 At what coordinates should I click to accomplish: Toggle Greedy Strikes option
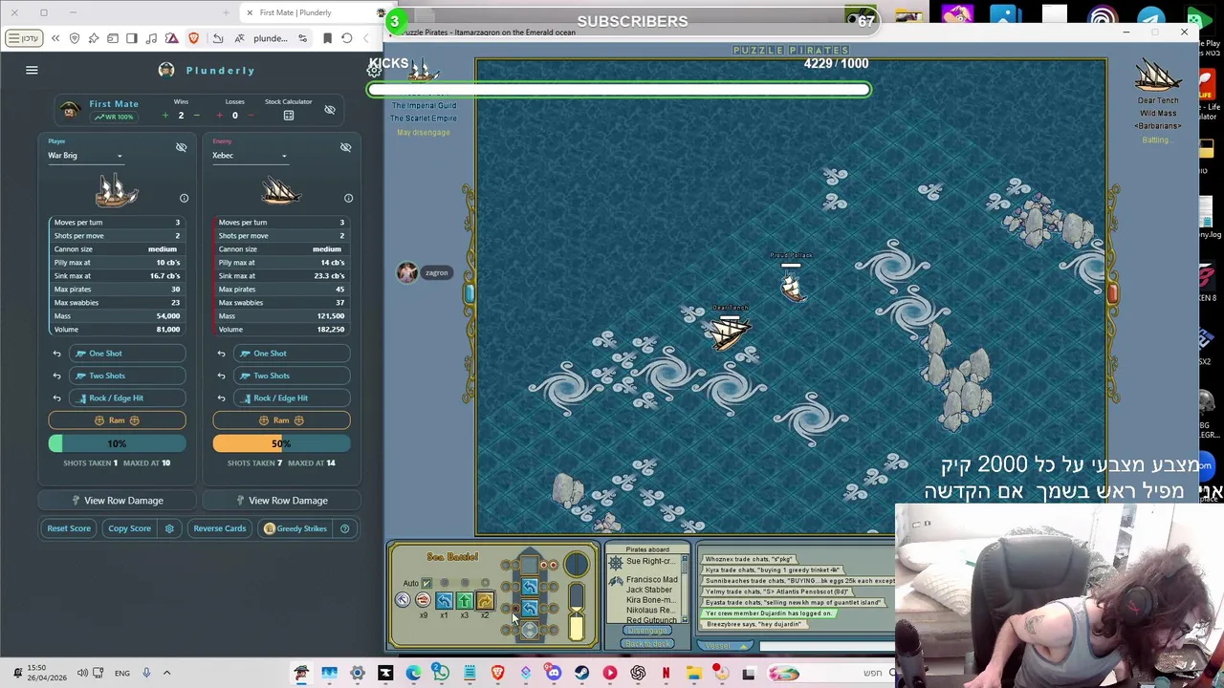click(x=295, y=528)
